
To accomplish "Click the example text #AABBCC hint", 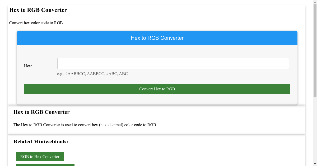I will pos(92,74).
